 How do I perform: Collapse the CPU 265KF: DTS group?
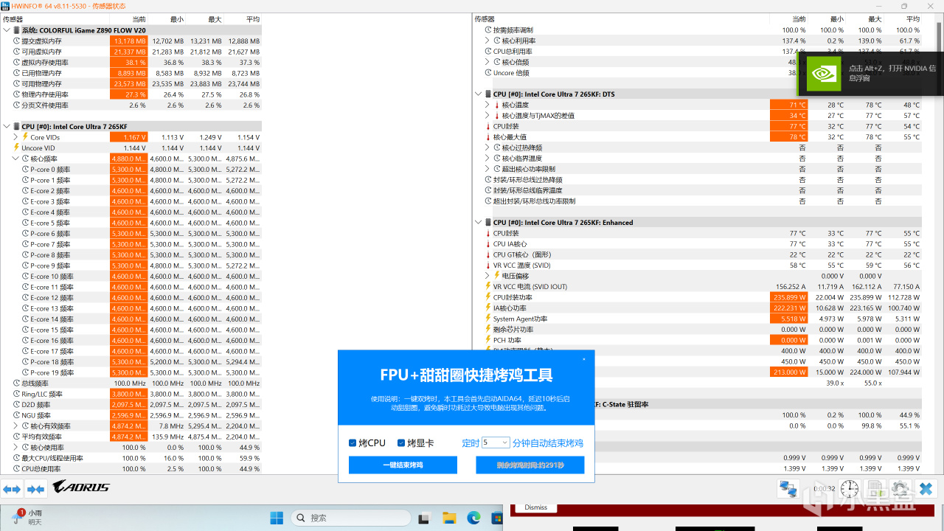(x=479, y=94)
